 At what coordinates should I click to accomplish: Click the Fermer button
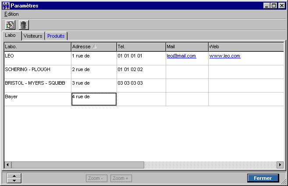(x=263, y=178)
